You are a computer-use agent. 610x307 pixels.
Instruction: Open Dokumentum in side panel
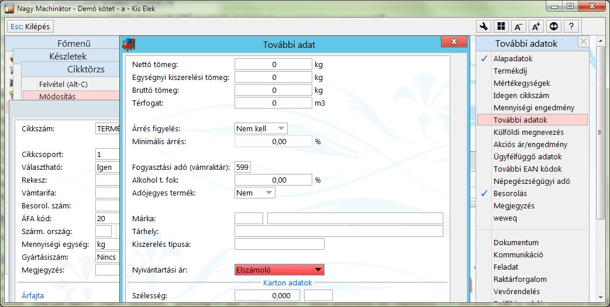point(516,243)
